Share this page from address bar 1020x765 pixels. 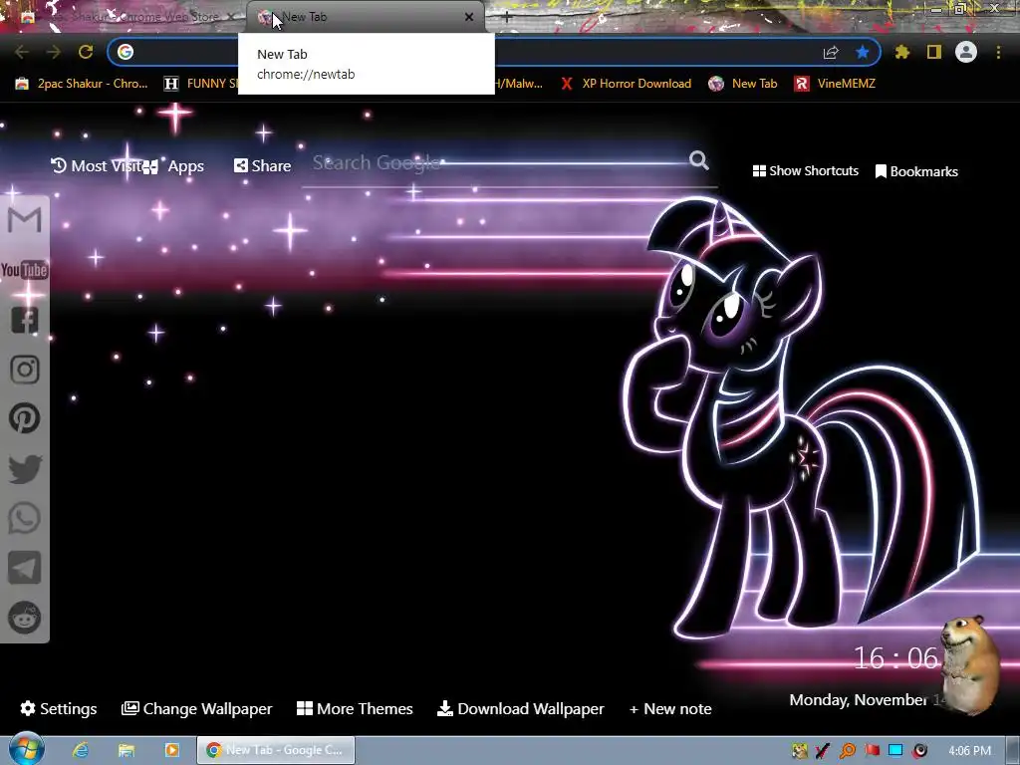pos(831,52)
